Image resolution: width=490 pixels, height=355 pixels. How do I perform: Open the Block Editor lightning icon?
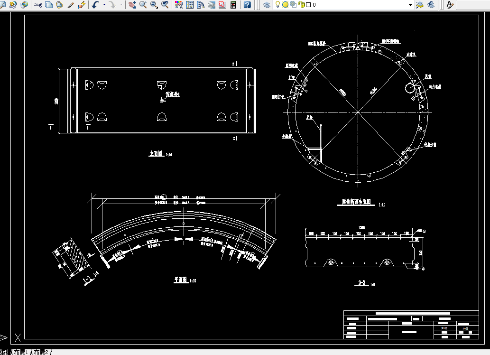click(82, 5)
